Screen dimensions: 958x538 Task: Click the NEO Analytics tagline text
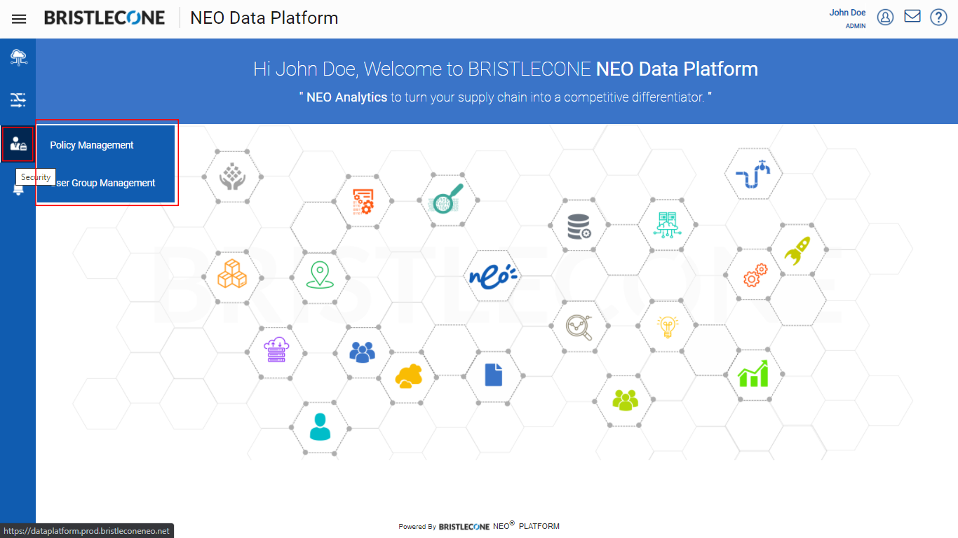[x=506, y=97]
